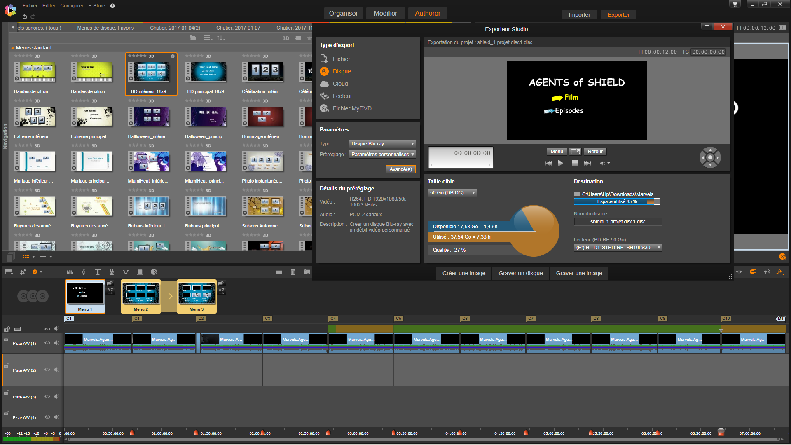Select the Menu 2 thumbnail in menu list
791x445 pixels.
[141, 296]
